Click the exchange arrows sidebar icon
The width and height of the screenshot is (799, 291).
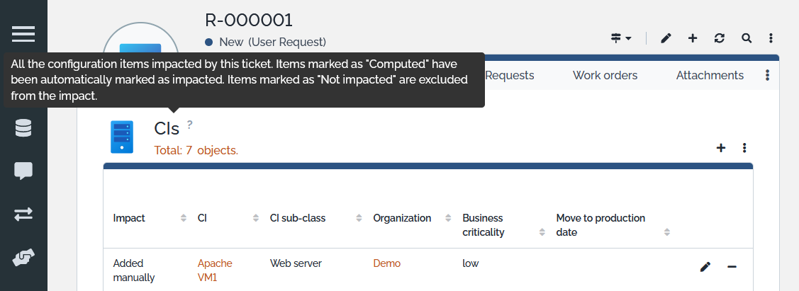[x=23, y=214]
